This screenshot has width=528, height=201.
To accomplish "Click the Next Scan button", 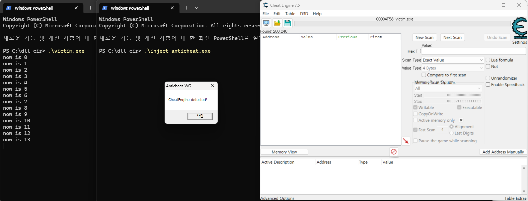I will [452, 37].
